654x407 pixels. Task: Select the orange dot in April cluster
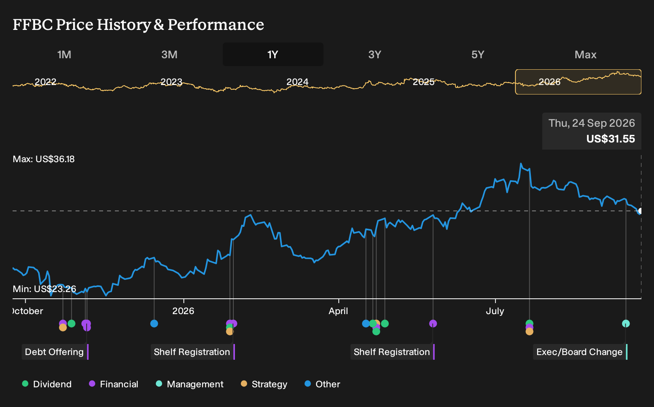(378, 323)
